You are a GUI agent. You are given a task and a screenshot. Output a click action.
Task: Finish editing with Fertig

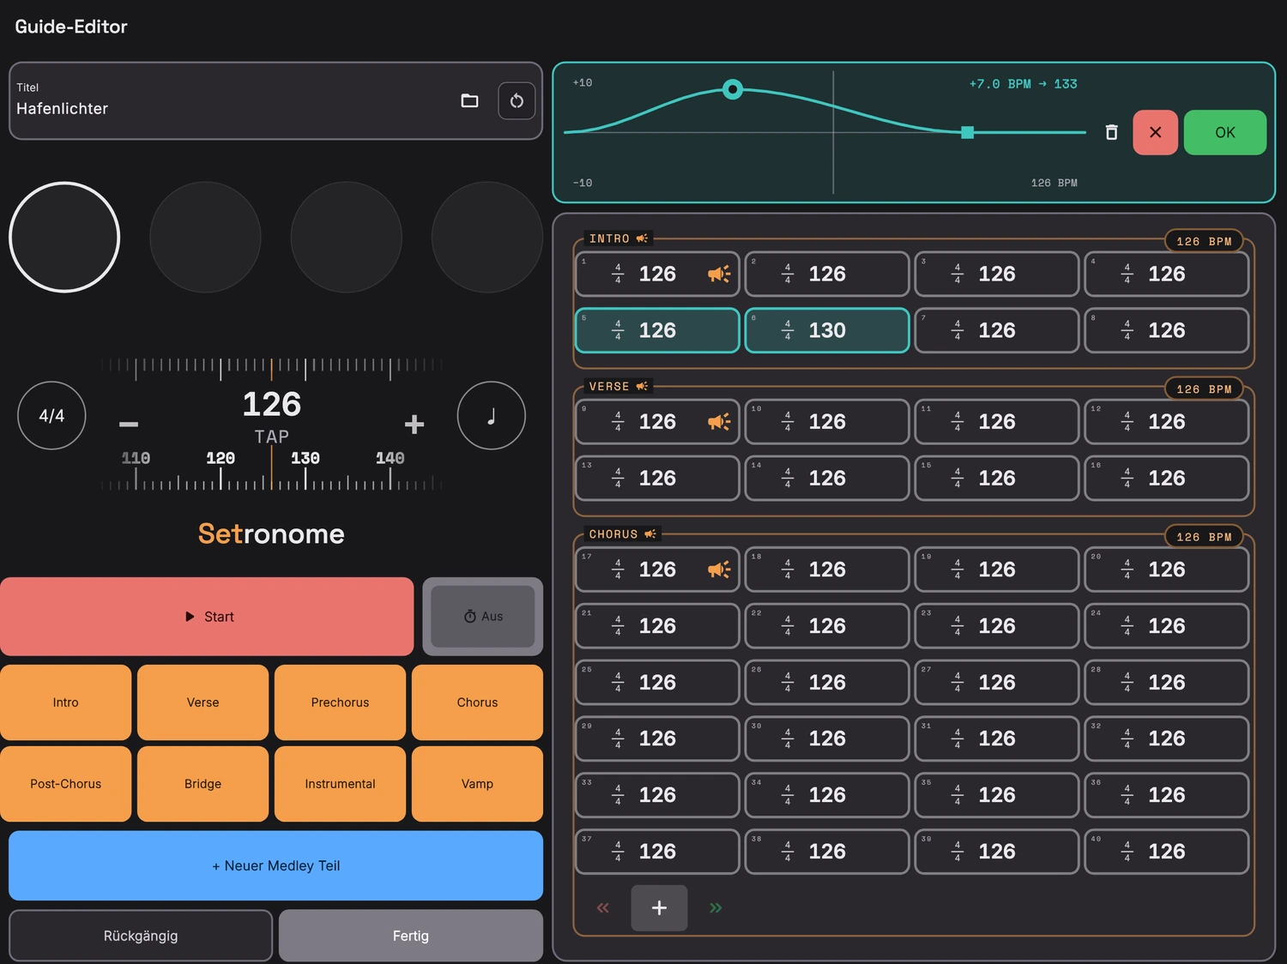[411, 936]
